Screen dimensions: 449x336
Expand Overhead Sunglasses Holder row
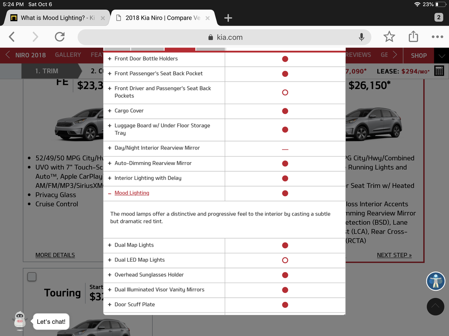click(x=109, y=275)
